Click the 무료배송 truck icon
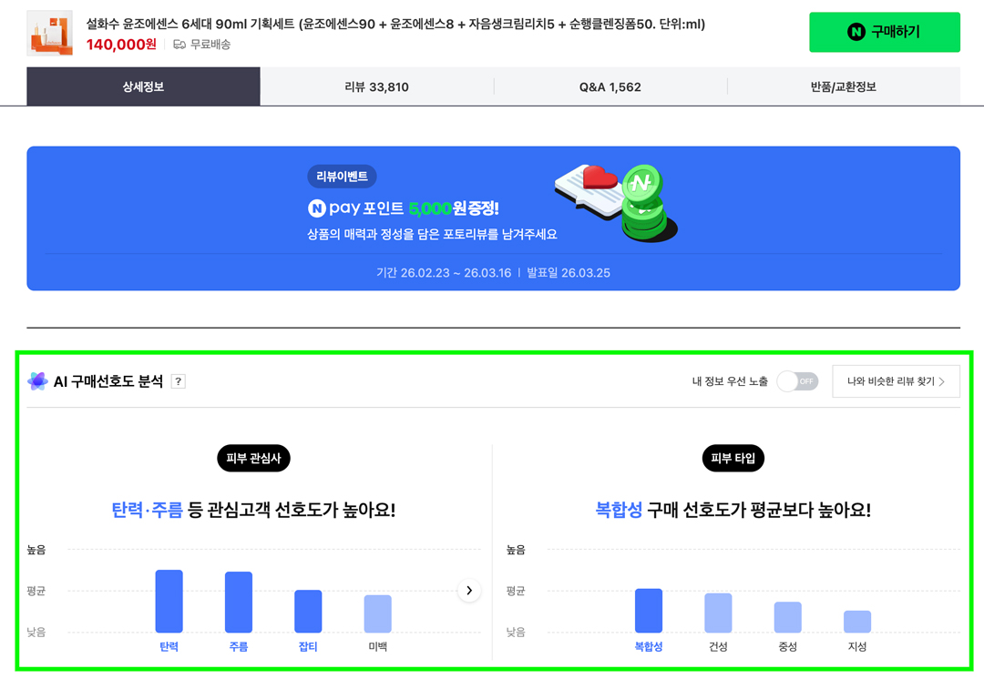This screenshot has height=689, width=984. tap(179, 45)
